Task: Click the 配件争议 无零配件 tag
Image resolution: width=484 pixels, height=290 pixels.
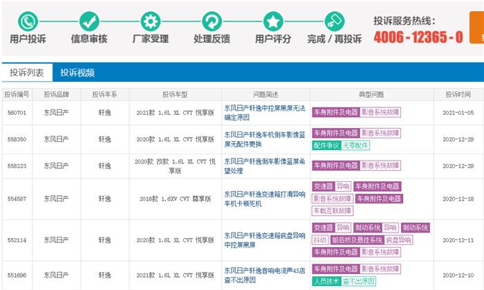Action: tap(341, 145)
